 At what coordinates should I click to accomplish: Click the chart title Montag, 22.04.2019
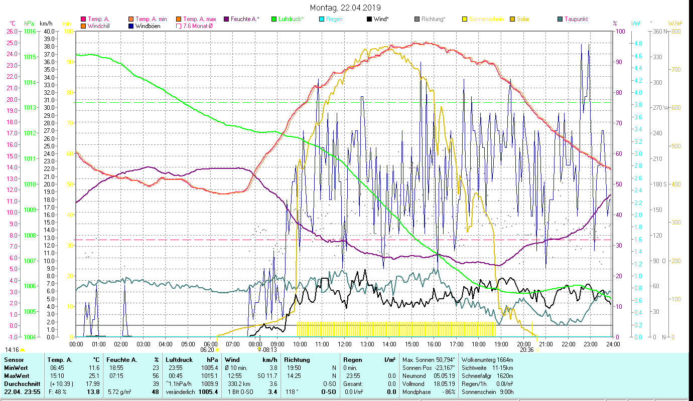tap(345, 8)
